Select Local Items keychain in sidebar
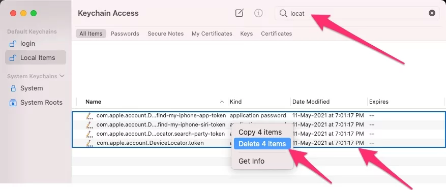This screenshot has width=446, height=190. [36, 57]
